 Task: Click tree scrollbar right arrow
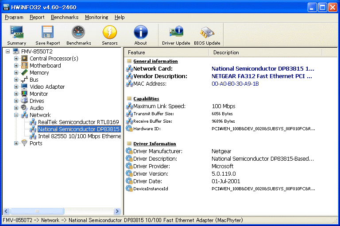tap(117, 211)
